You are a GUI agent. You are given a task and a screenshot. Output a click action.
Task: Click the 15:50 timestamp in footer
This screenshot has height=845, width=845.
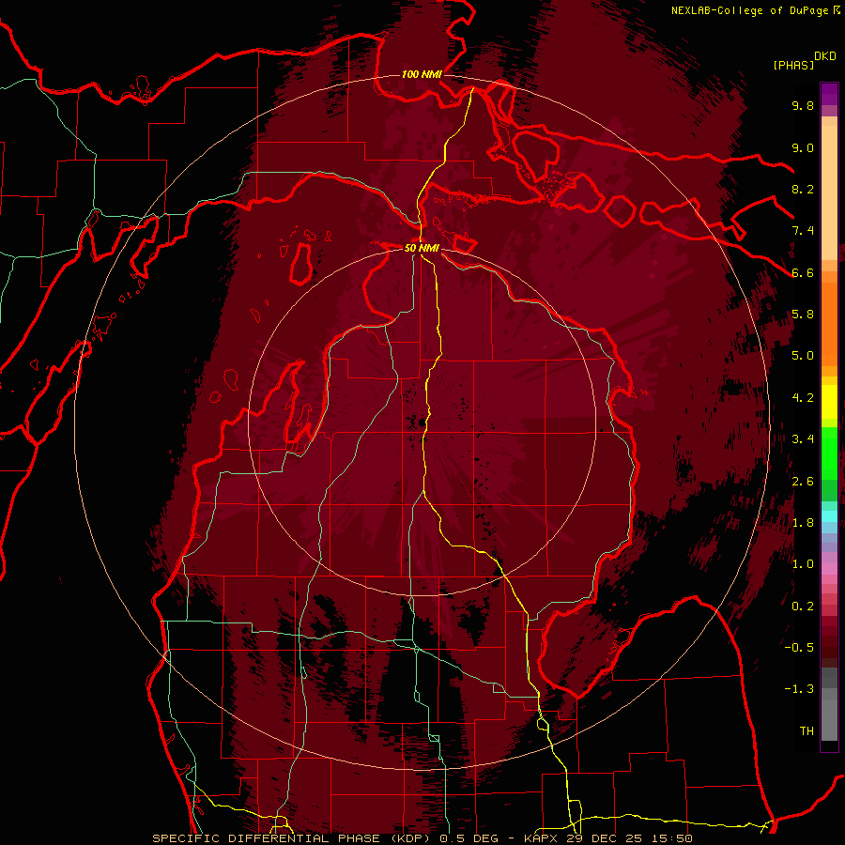pyautogui.click(x=671, y=838)
